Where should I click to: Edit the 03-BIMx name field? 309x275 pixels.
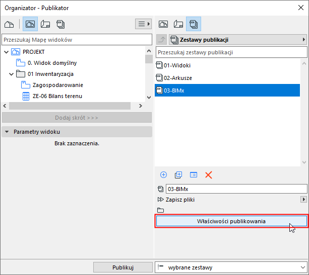point(236,189)
